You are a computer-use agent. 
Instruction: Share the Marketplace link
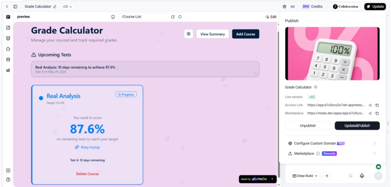tap(370, 113)
